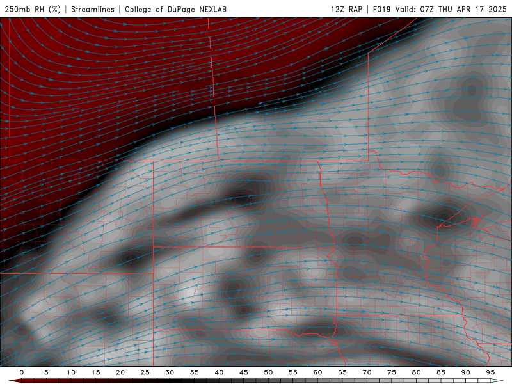The height and width of the screenshot is (384, 512).
Task: Click the colorbar label '85'
Action: click(441, 372)
